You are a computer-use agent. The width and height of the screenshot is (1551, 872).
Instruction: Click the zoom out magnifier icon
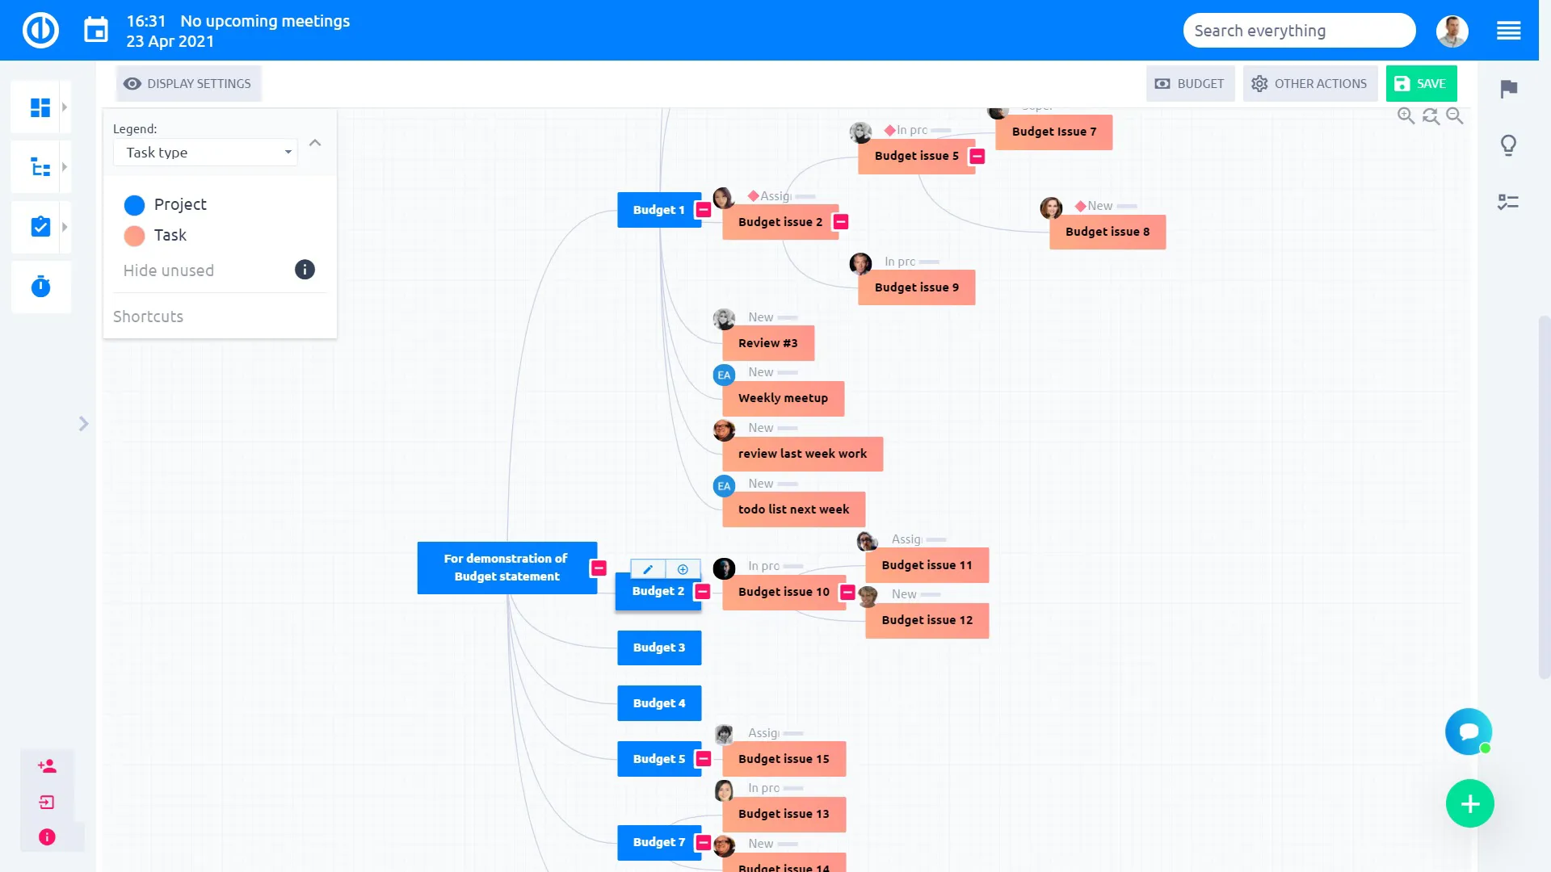click(x=1455, y=116)
